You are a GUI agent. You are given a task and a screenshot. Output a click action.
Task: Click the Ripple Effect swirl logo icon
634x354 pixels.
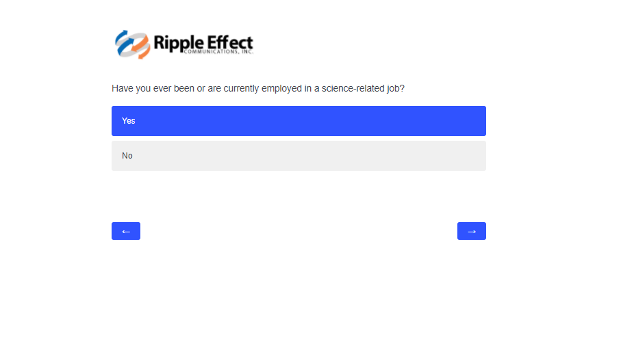point(132,44)
